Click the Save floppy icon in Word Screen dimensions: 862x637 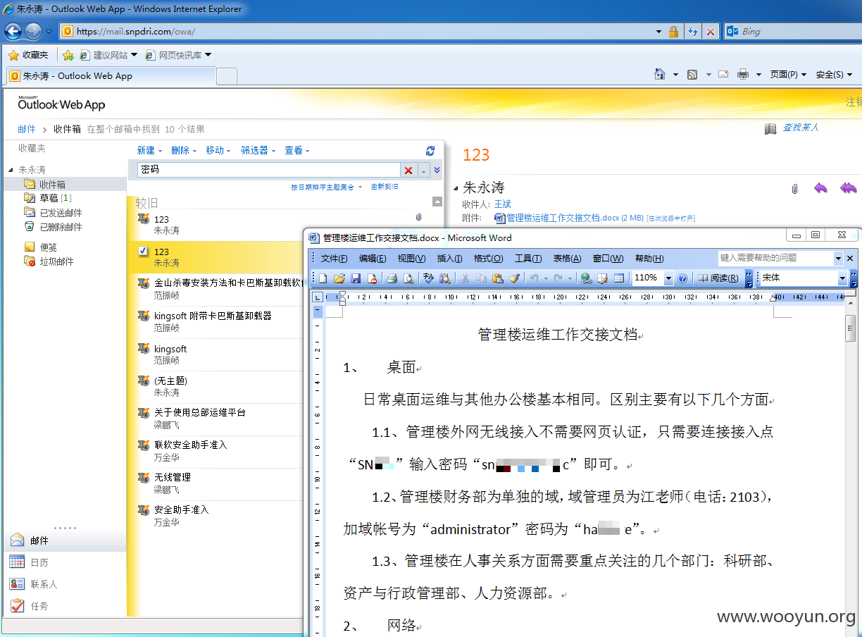(356, 278)
